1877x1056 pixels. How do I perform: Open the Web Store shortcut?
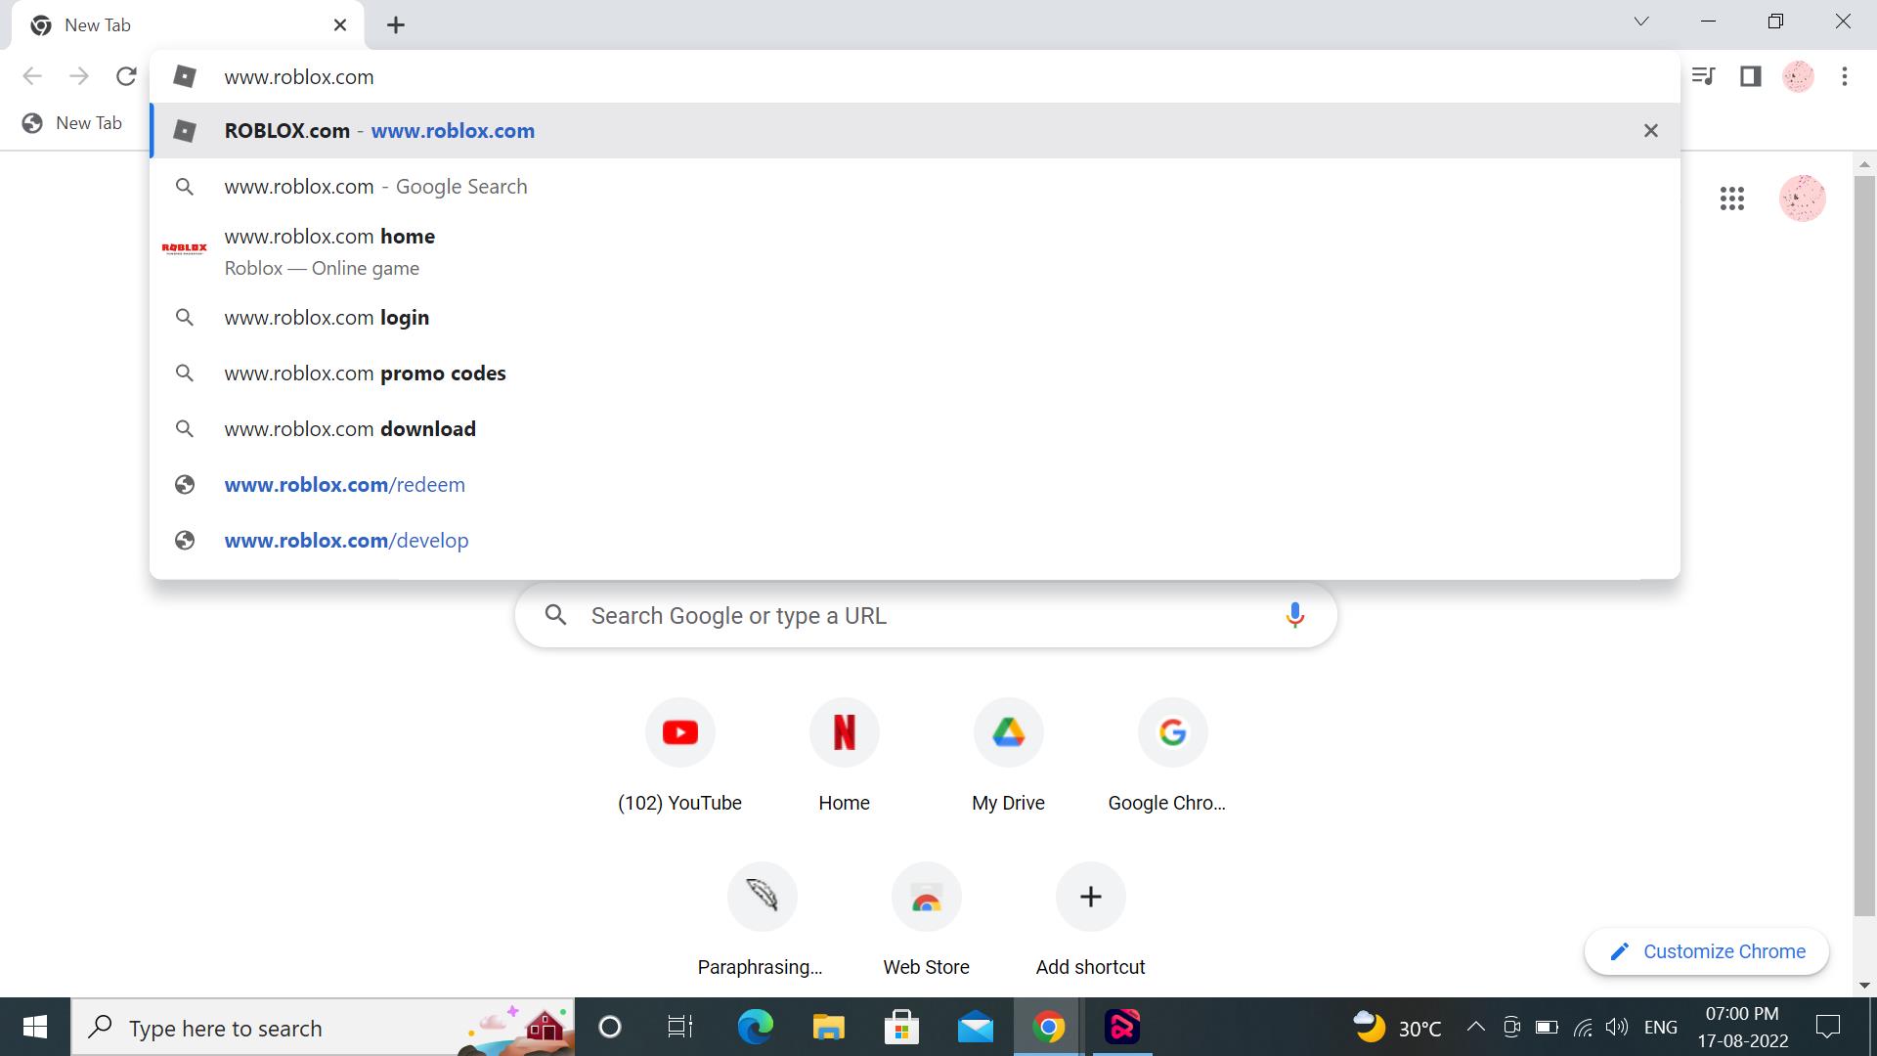[x=927, y=920]
